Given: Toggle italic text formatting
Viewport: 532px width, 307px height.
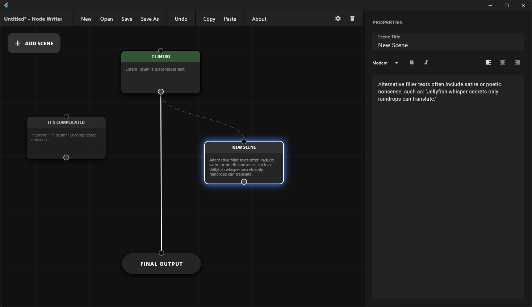Looking at the screenshot, I should pyautogui.click(x=426, y=63).
